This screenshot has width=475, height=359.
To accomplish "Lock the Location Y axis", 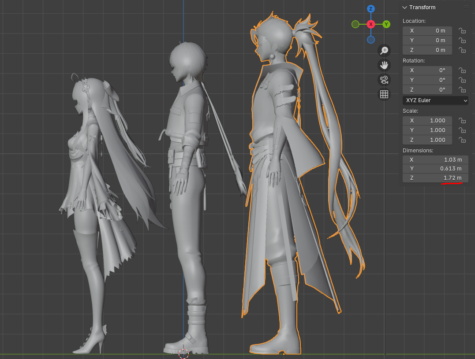I will (462, 41).
